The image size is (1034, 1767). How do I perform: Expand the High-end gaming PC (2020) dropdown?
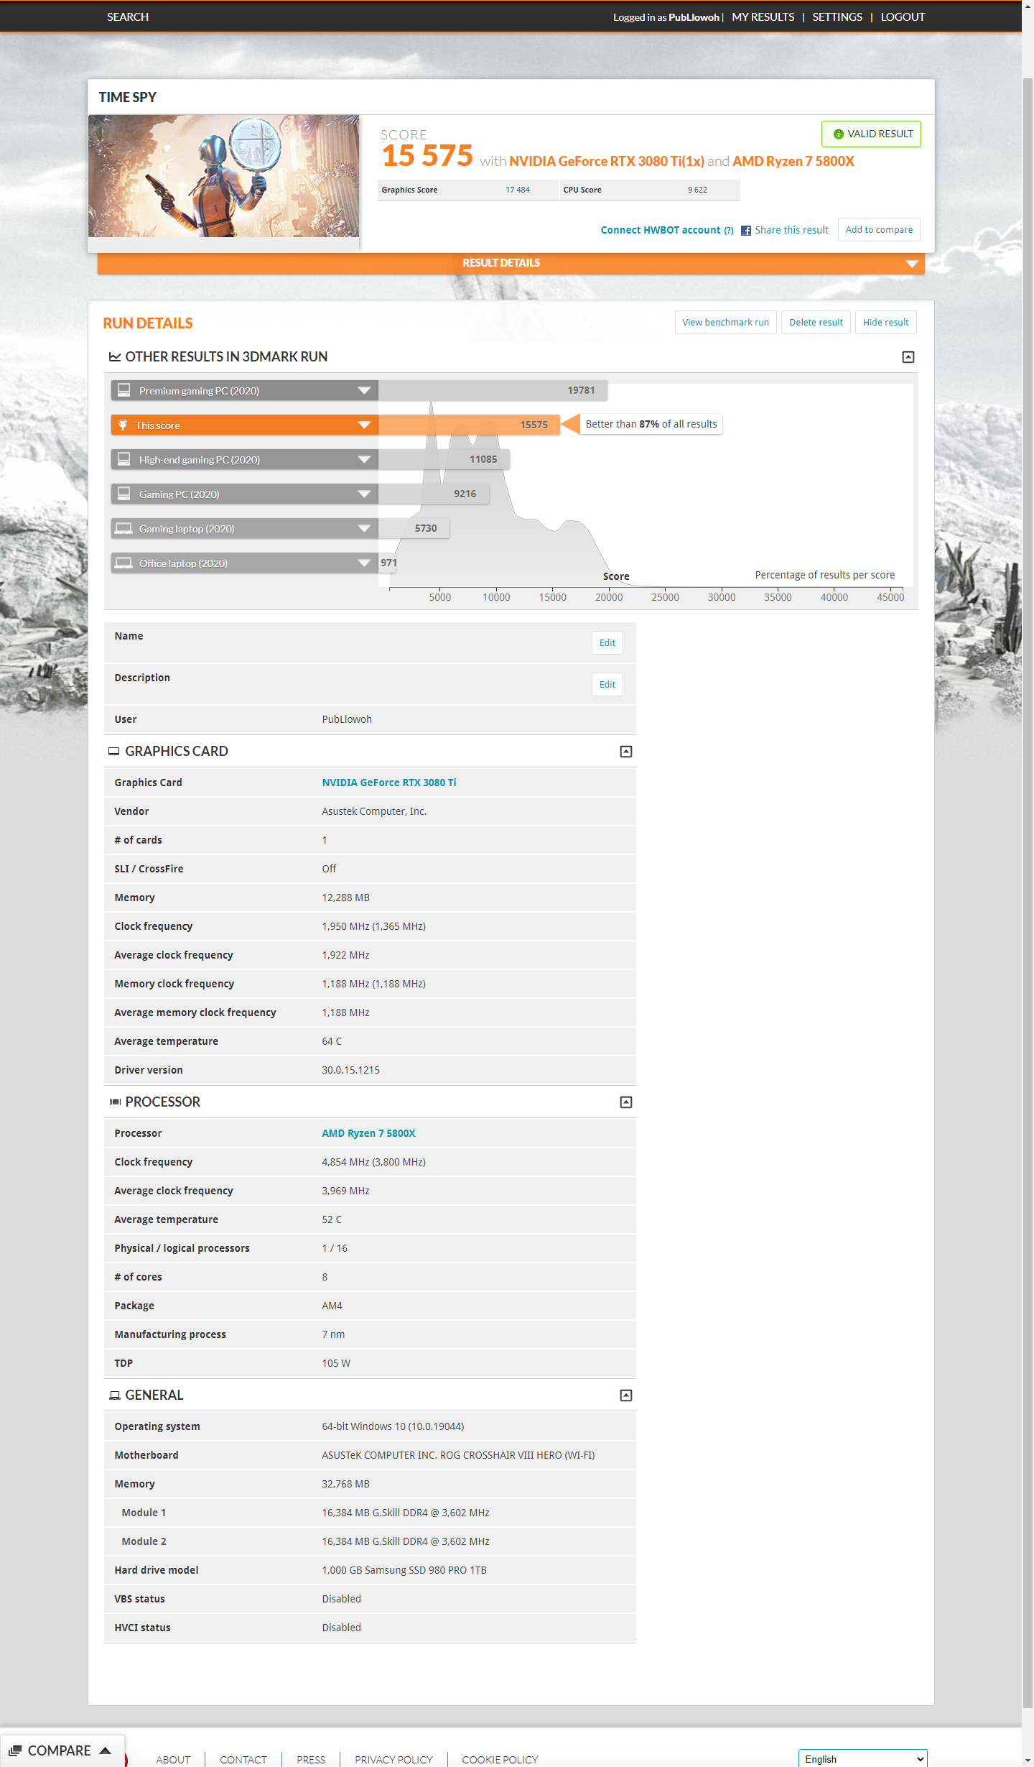pos(364,459)
